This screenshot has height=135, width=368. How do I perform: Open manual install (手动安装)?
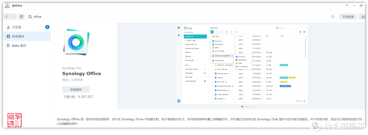coord(348,17)
